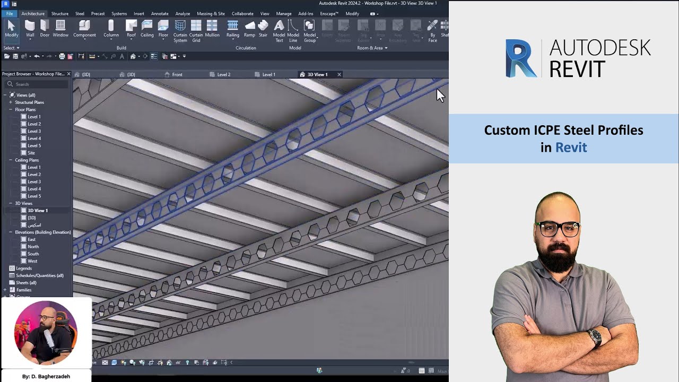Choose the Mullion tool
The height and width of the screenshot is (382, 679).
pos(212,29)
